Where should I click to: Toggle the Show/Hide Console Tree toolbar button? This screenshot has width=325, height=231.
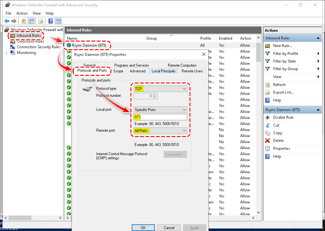pos(31,21)
